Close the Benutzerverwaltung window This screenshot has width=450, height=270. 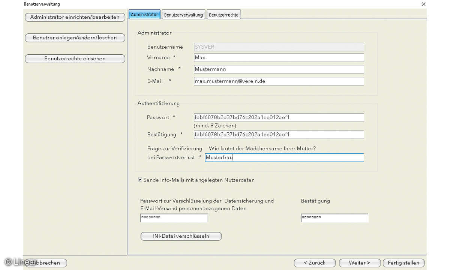pos(423,4)
